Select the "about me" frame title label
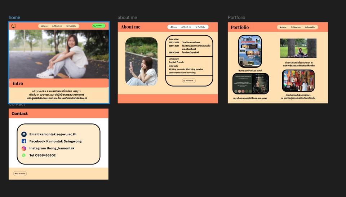 (127, 18)
